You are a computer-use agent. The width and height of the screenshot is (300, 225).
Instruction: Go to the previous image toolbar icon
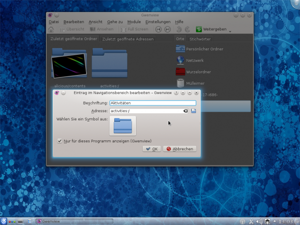[x=158, y=30]
